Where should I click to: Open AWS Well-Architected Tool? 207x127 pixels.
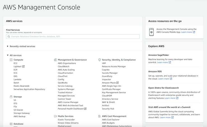click(x=70, y=106)
